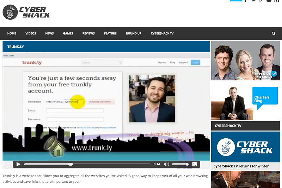Click the CyberShack logo in the header
This screenshot has width=282, height=188.
coord(26,12)
